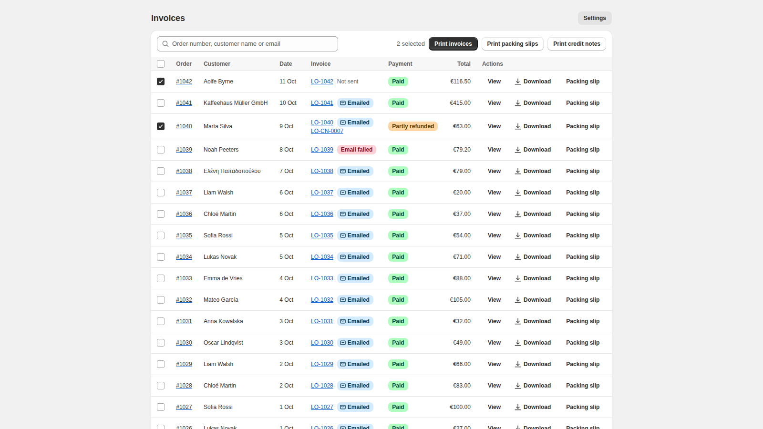Click download icon for Mateo García order
Screen dimensions: 763x429
518,300
